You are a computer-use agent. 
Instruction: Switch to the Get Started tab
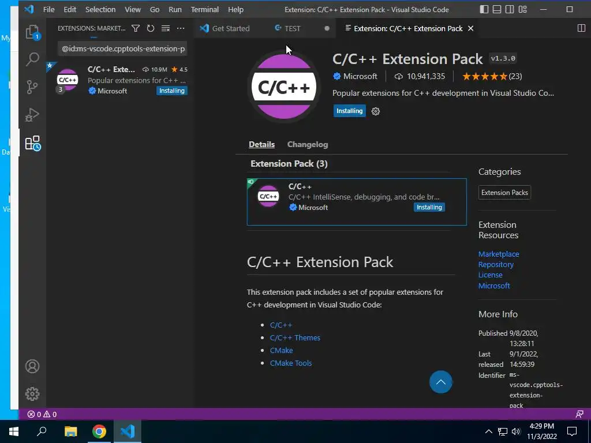(230, 28)
